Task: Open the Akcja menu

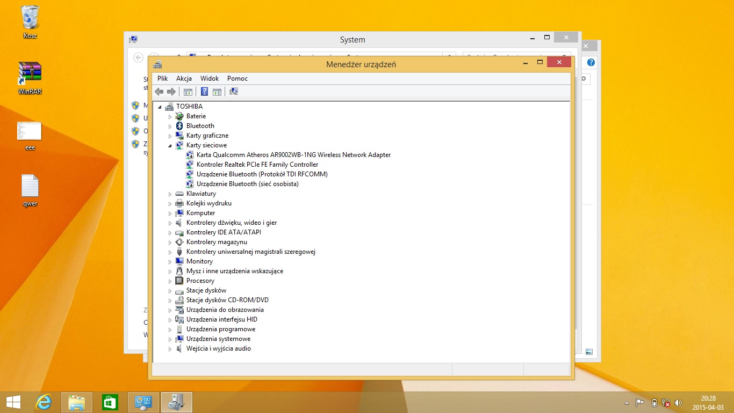Action: click(184, 79)
